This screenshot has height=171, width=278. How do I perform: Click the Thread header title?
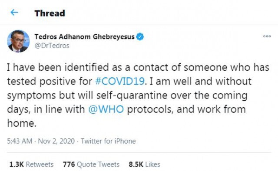coord(50,13)
